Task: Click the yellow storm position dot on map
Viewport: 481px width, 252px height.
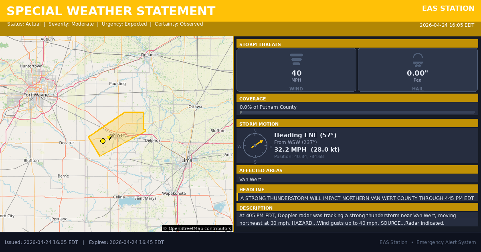Action: pyautogui.click(x=103, y=141)
